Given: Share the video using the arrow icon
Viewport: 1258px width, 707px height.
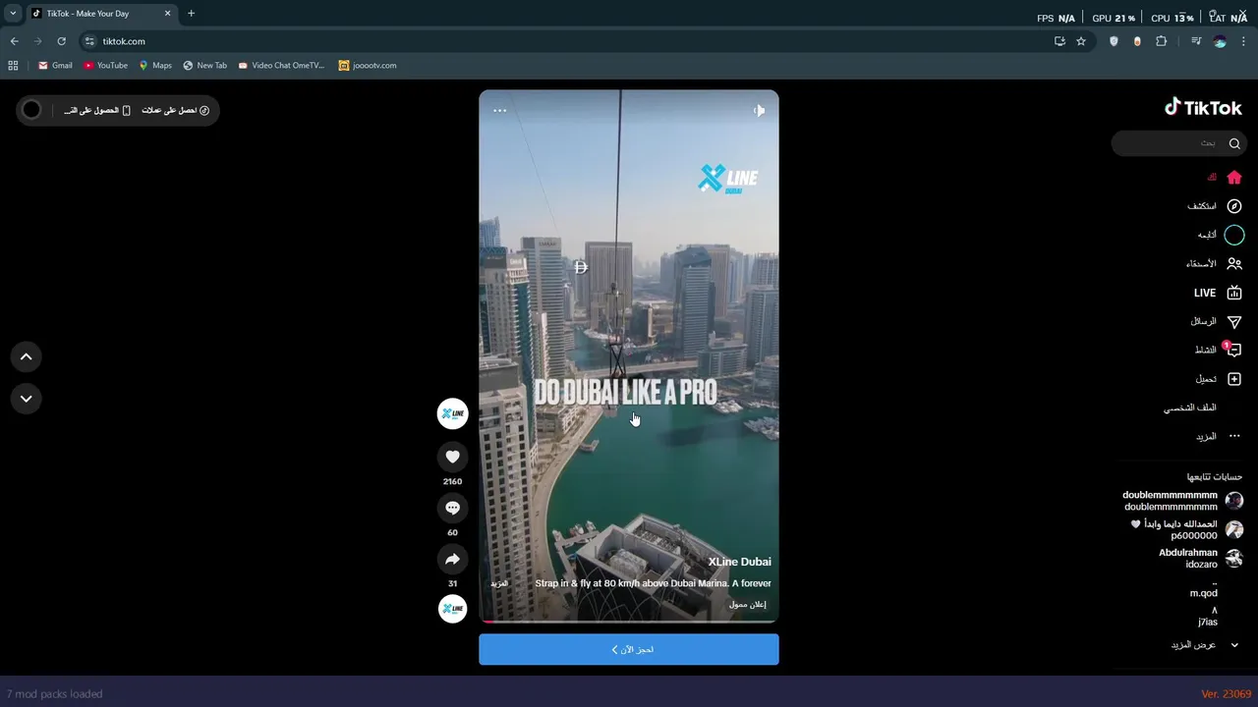Looking at the screenshot, I should point(452,559).
